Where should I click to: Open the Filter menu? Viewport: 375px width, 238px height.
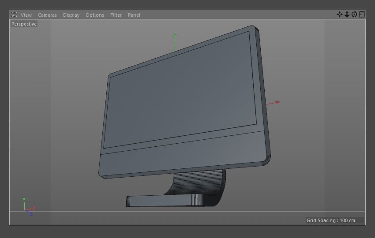coord(116,15)
